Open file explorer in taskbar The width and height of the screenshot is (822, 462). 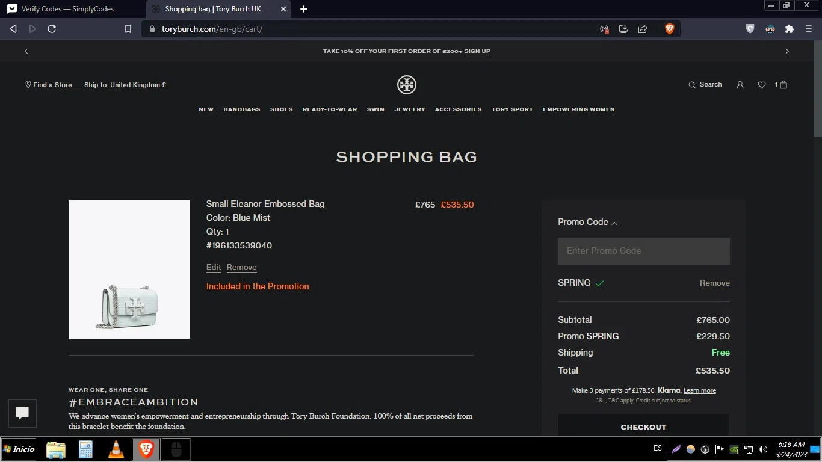(x=56, y=449)
